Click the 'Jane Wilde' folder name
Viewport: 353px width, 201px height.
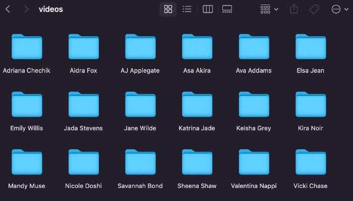pyautogui.click(x=140, y=128)
